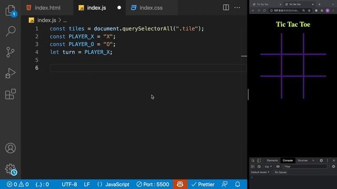Click PLAYER_X constant on line 2

coord(81,37)
